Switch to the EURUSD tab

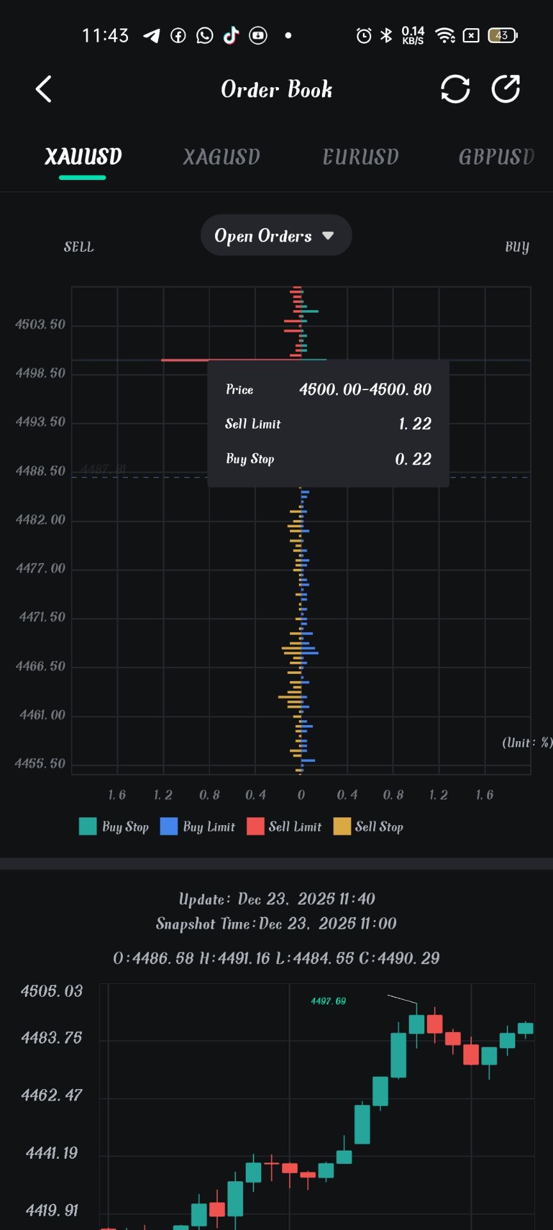360,157
